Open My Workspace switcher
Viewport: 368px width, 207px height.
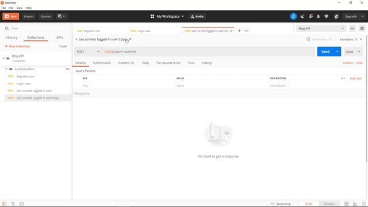coord(167,17)
